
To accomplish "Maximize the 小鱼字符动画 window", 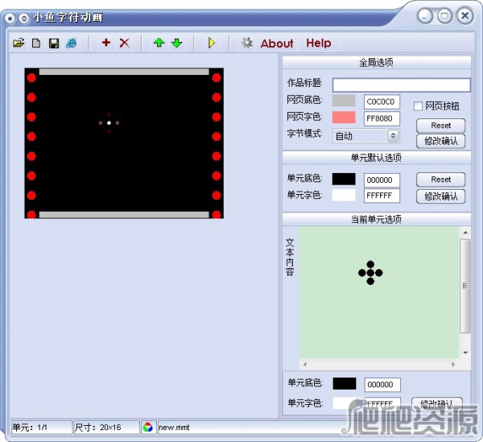I will (x=445, y=16).
